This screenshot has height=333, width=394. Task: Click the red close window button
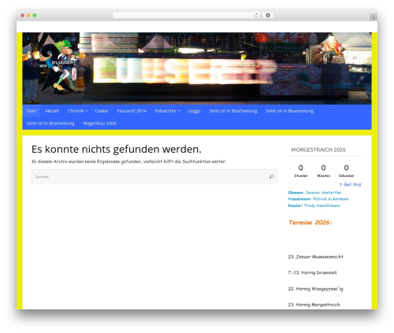[x=23, y=16]
